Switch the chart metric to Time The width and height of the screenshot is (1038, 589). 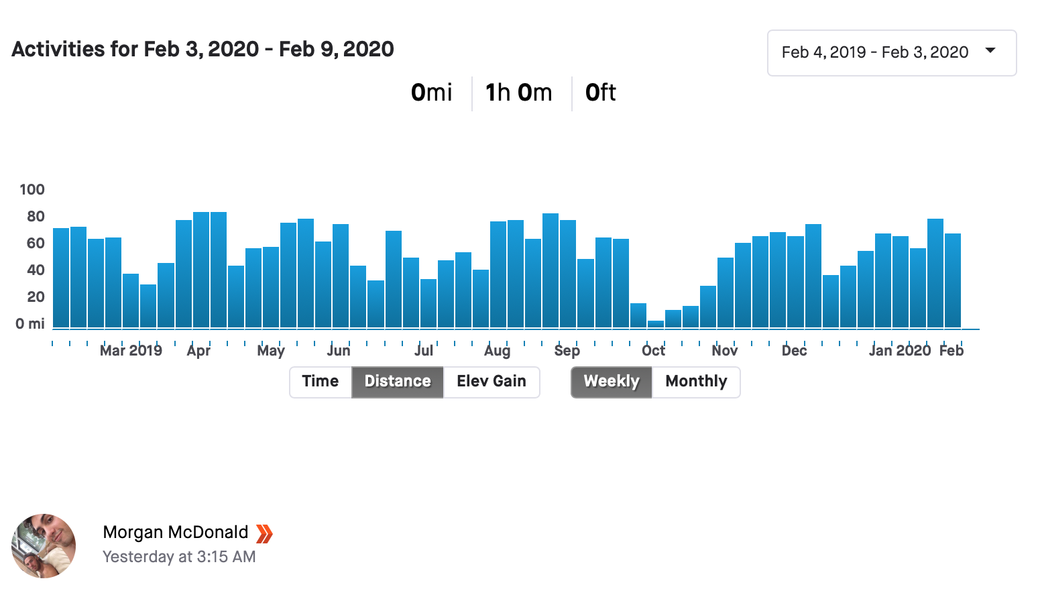(321, 382)
